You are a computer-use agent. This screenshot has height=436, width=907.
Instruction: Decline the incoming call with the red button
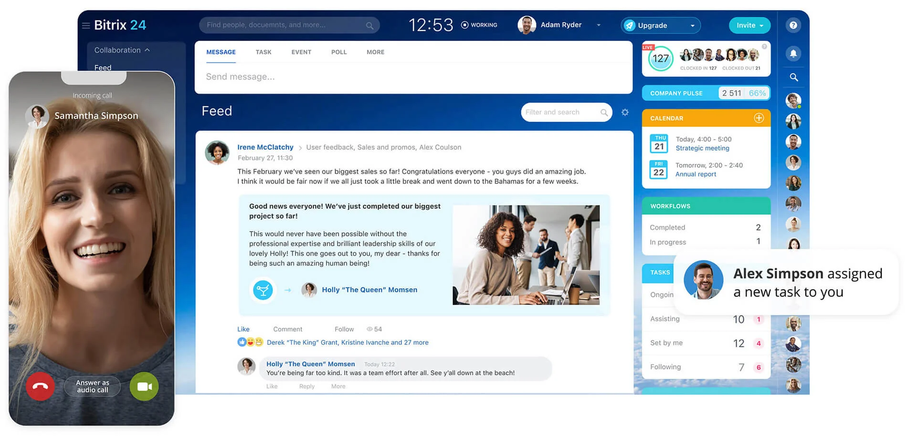click(40, 386)
